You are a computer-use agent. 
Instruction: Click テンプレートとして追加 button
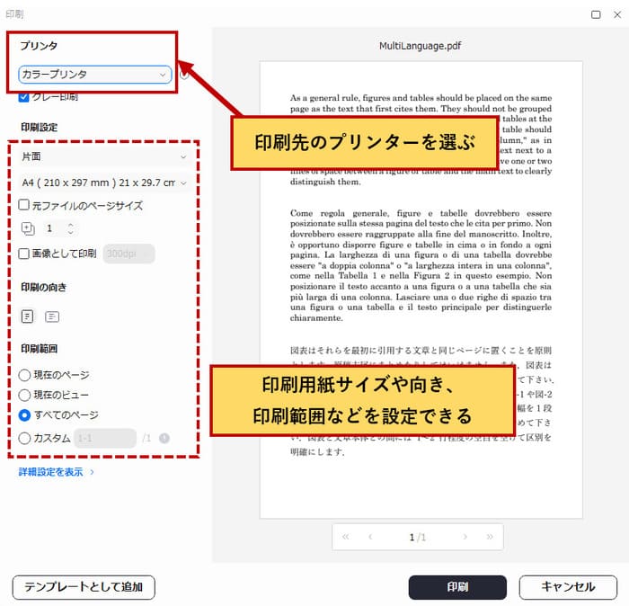point(84,587)
